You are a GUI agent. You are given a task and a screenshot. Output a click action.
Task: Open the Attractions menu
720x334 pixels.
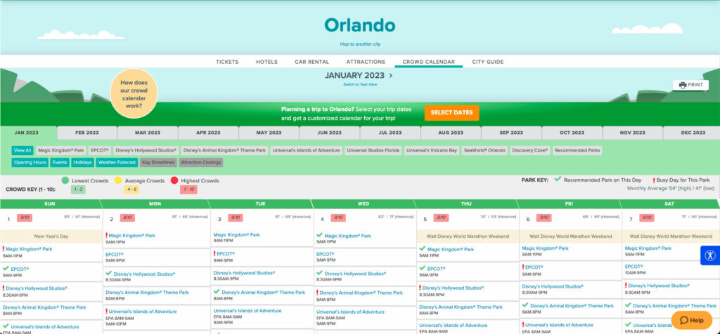(366, 62)
